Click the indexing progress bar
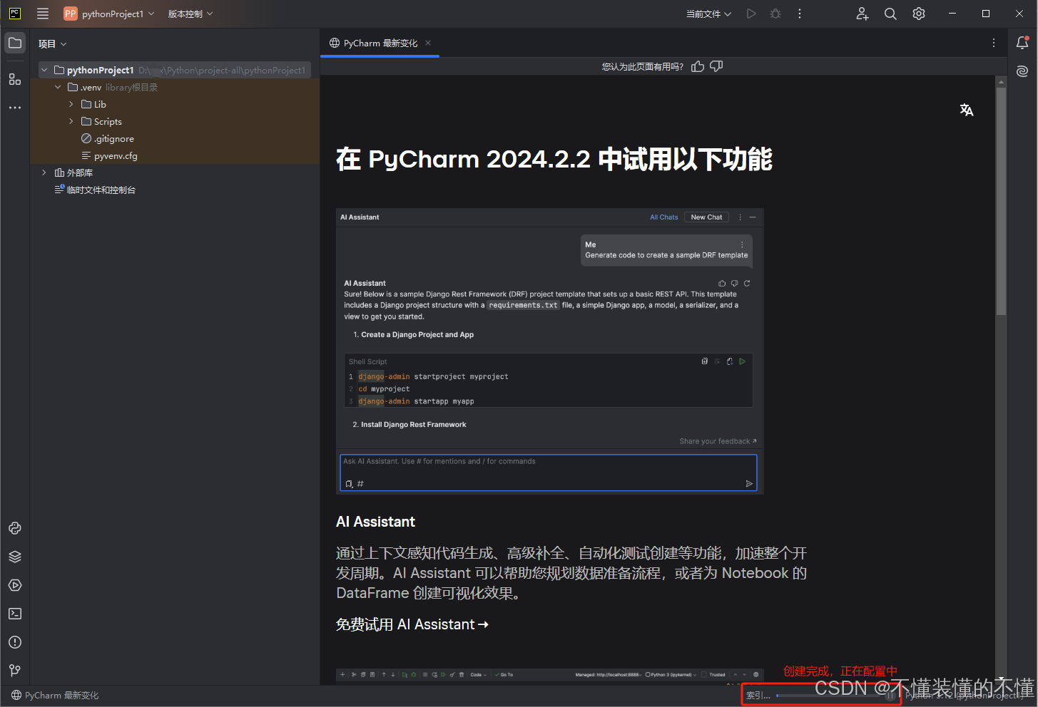The width and height of the screenshot is (1038, 707). [x=829, y=696]
